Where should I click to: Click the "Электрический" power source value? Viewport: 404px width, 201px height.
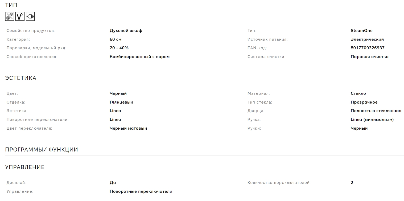[367, 39]
